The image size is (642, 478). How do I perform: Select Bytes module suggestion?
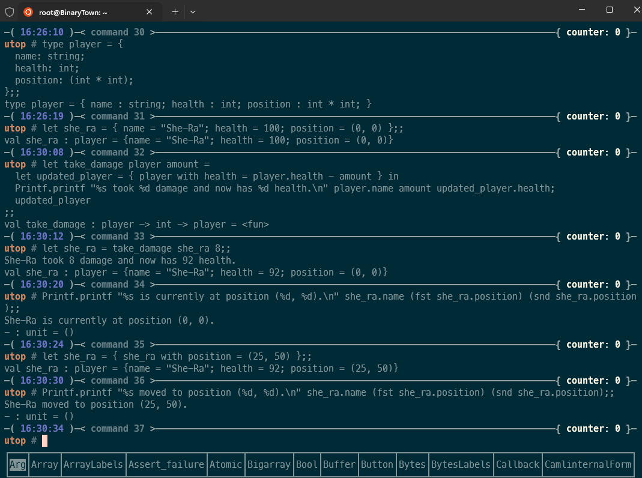413,464
